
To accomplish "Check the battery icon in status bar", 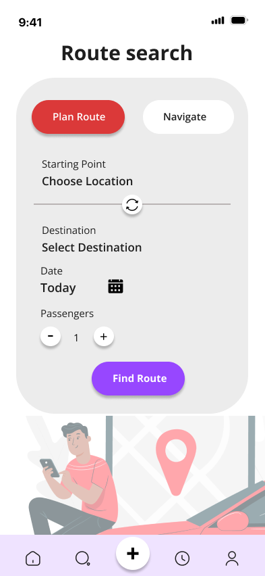I will tap(239, 20).
